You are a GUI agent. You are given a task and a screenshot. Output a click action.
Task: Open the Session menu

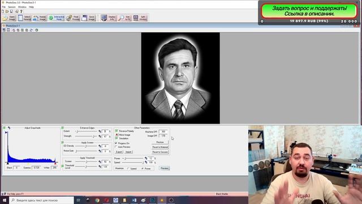[12, 7]
